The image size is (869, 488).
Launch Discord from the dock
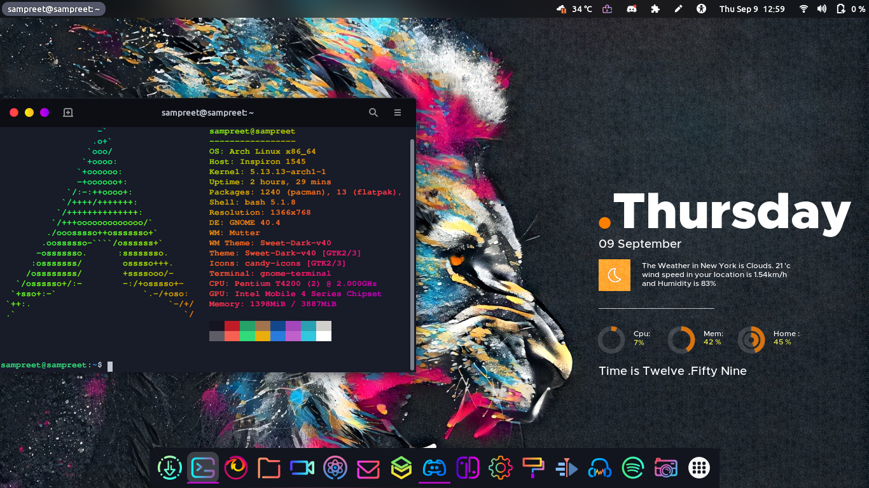[434, 467]
